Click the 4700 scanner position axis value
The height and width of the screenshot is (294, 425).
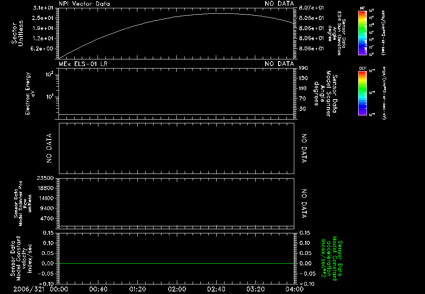pyautogui.click(x=46, y=218)
